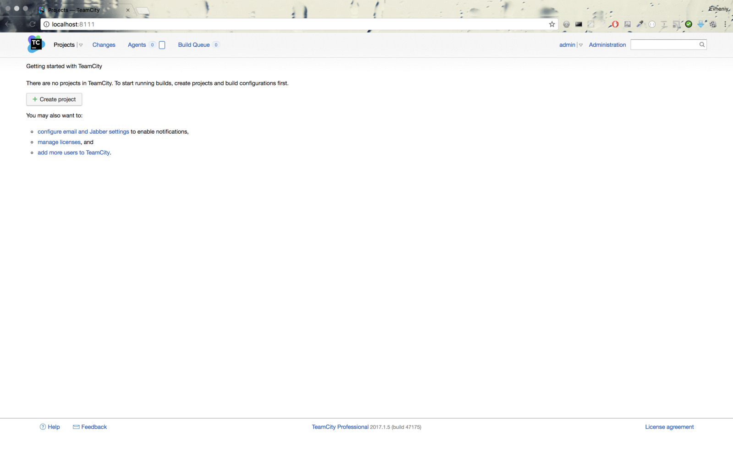The image size is (733, 458).
Task: Expand the admin user dropdown arrow
Action: point(581,45)
